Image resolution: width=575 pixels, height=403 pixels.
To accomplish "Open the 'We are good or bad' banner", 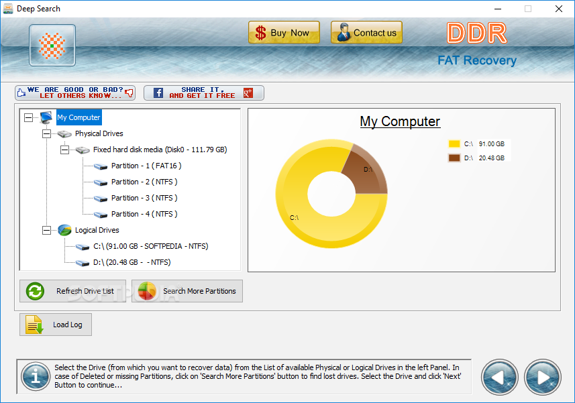I will [x=75, y=93].
